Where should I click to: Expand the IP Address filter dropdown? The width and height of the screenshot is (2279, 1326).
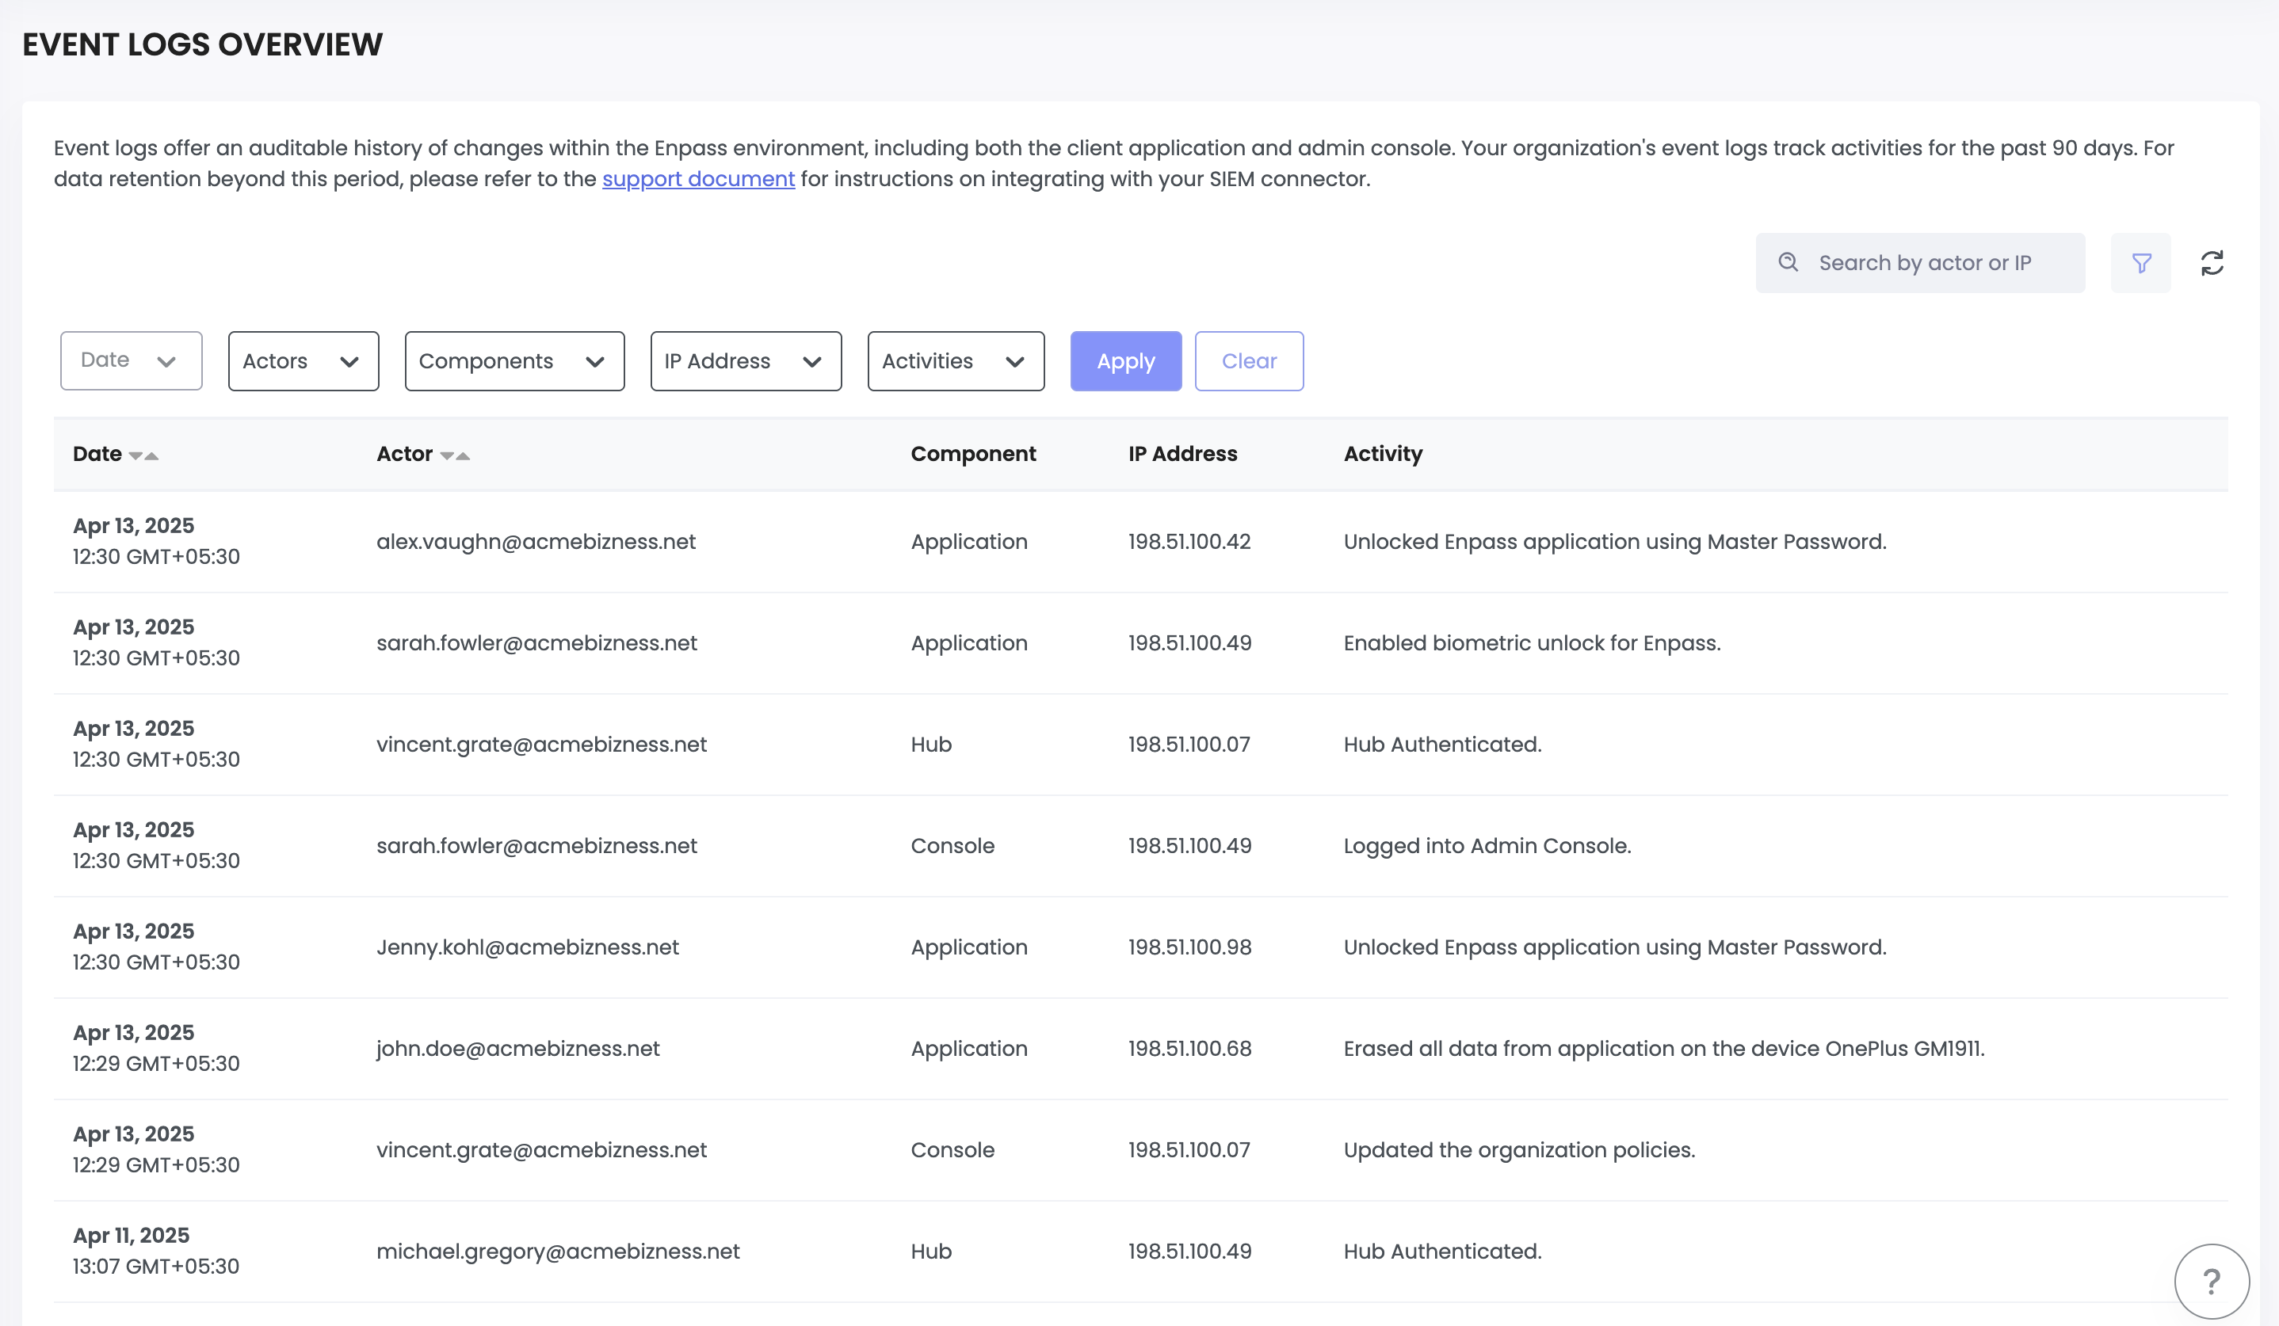(x=746, y=360)
